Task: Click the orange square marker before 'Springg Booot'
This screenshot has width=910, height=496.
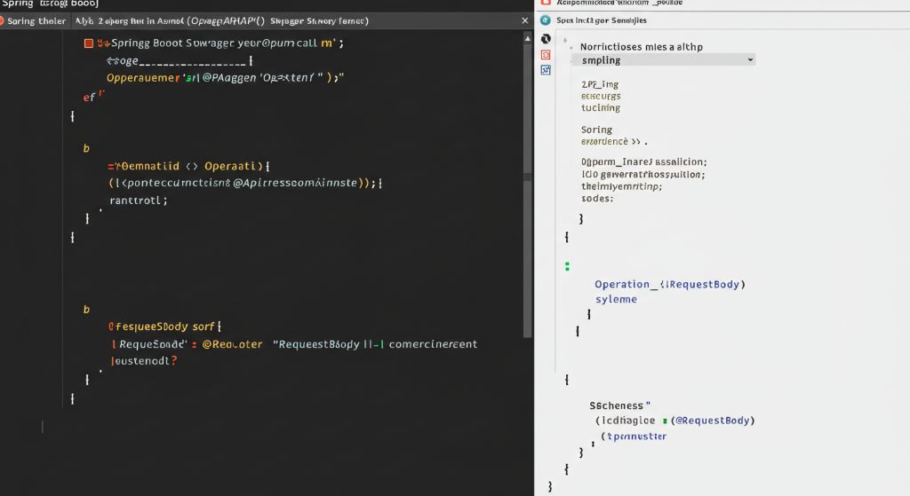Action: 88,43
